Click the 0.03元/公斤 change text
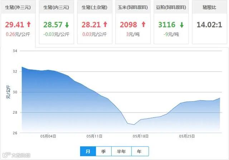The image size is (229, 160). [x=94, y=34]
